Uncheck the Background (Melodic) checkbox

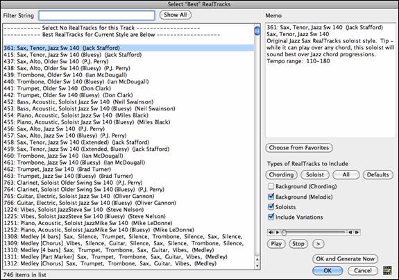coord(271,197)
